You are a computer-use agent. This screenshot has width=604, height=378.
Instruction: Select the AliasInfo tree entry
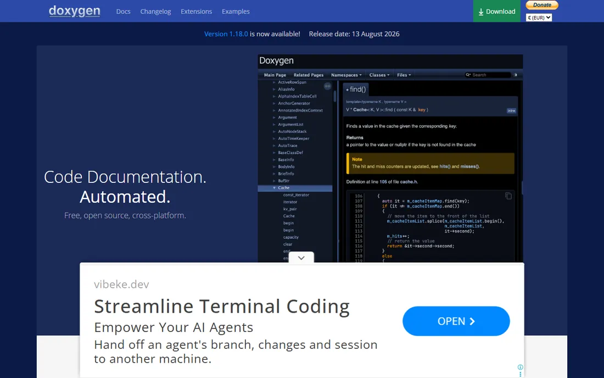tap(286, 90)
